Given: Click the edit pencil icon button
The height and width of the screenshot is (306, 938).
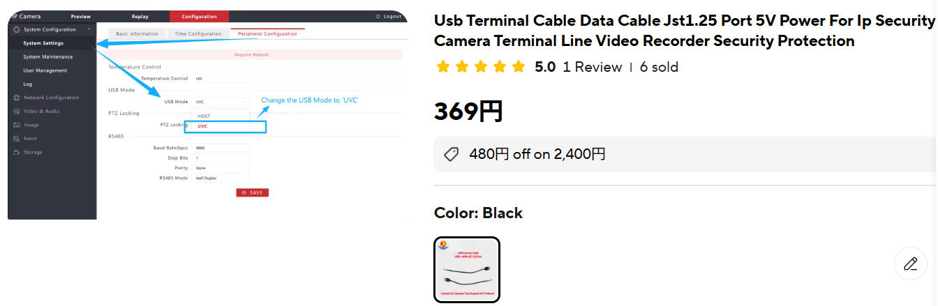Looking at the screenshot, I should coord(910,263).
